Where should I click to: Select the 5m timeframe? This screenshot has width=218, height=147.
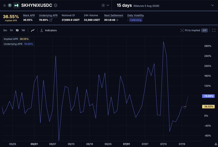pyautogui.click(x=5, y=30)
